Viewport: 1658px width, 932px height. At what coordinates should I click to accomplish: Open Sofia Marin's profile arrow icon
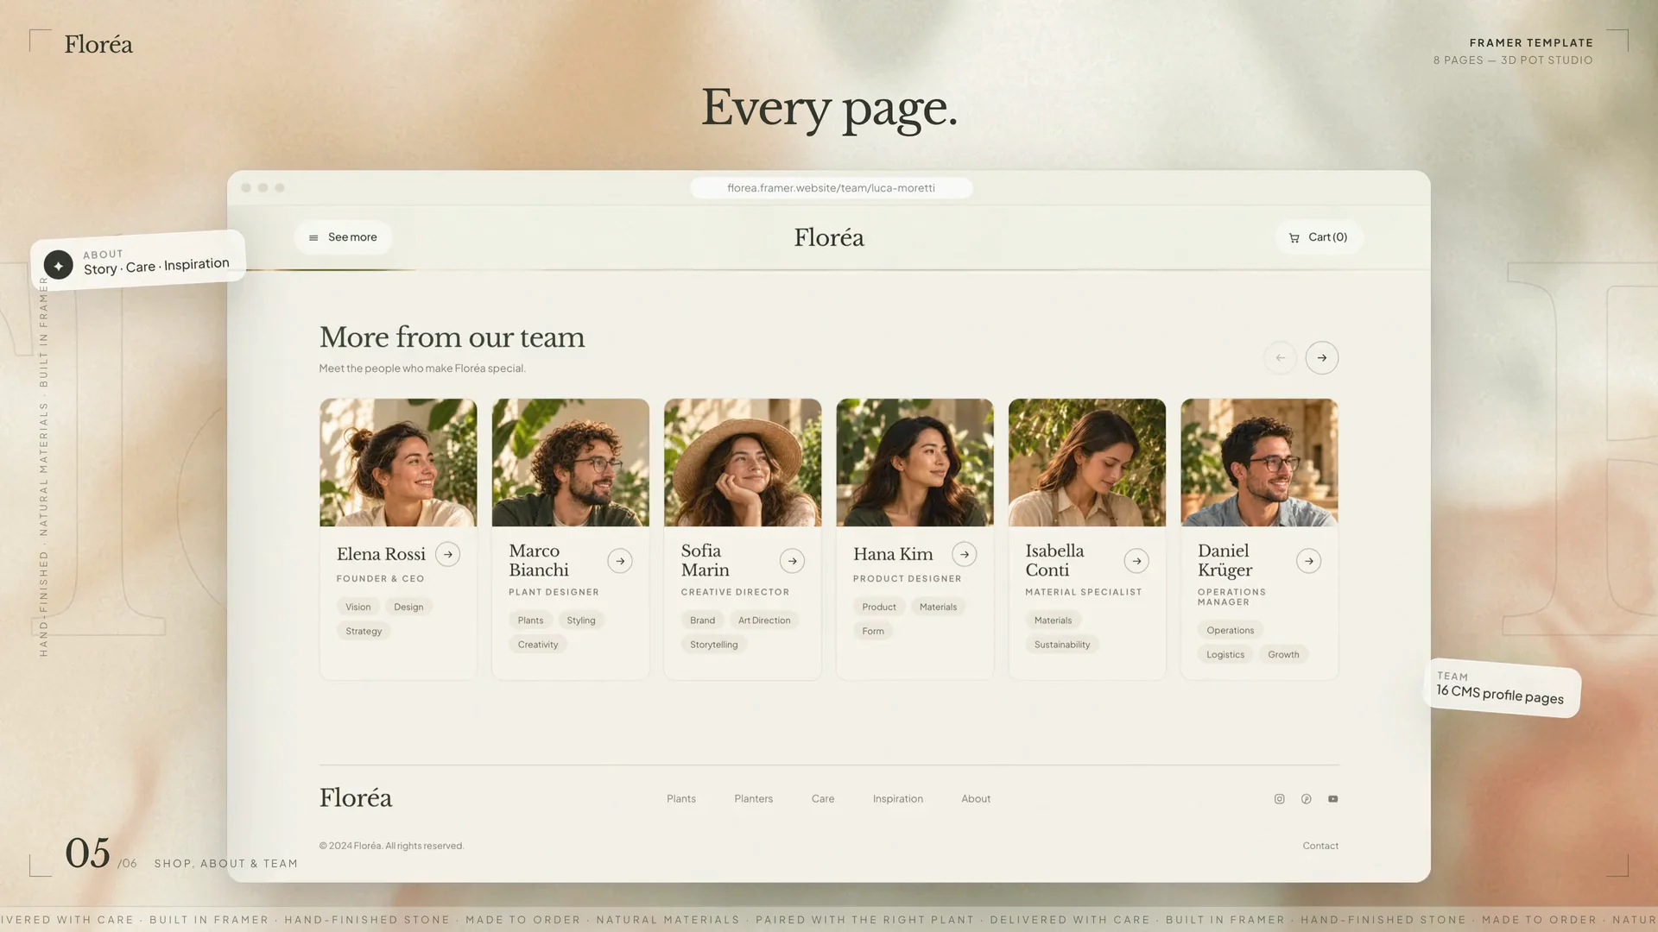(x=792, y=561)
